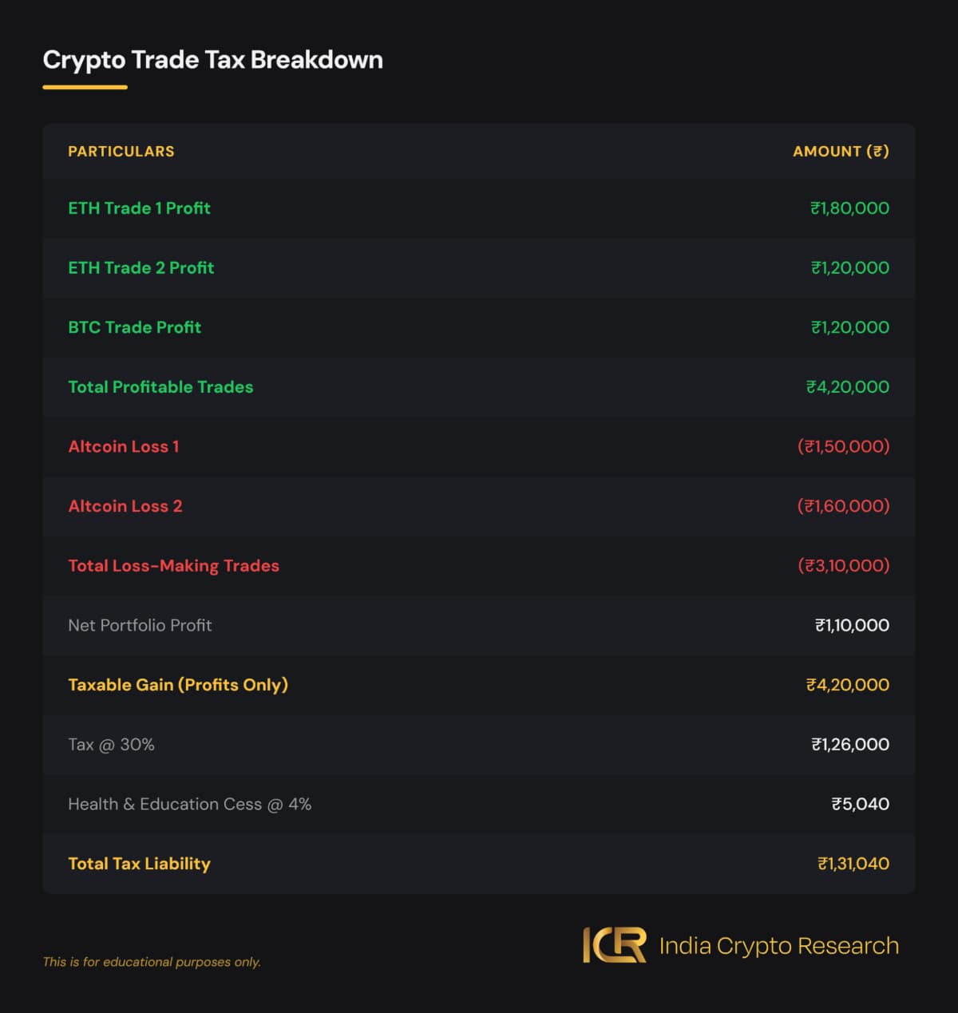Click the Health & Education Cess label

pos(189,805)
